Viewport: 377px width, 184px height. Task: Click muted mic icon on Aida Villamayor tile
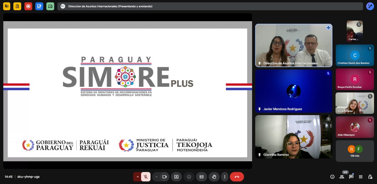[x=370, y=120]
